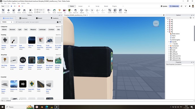Open the Test mode dropdown
This screenshot has width=195, height=109.
click(5, 6)
